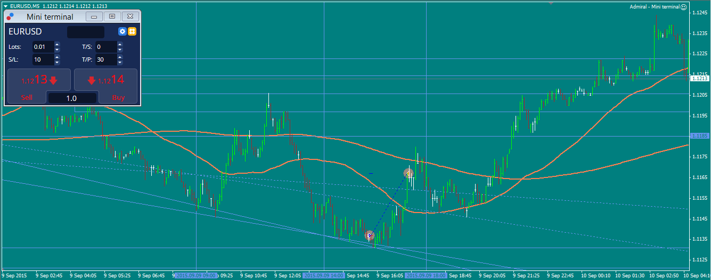Increase T/P value with up arrow
This screenshot has height=280, width=711.
coord(120,57)
